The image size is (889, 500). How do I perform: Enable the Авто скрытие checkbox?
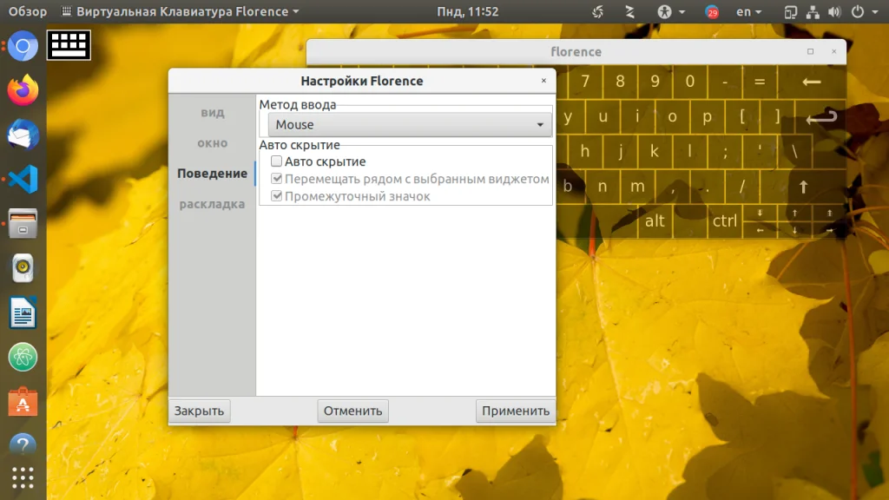[x=276, y=161]
